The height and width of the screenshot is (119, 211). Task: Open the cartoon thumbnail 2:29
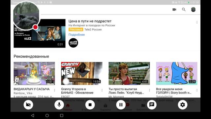pyautogui.click(x=177, y=73)
